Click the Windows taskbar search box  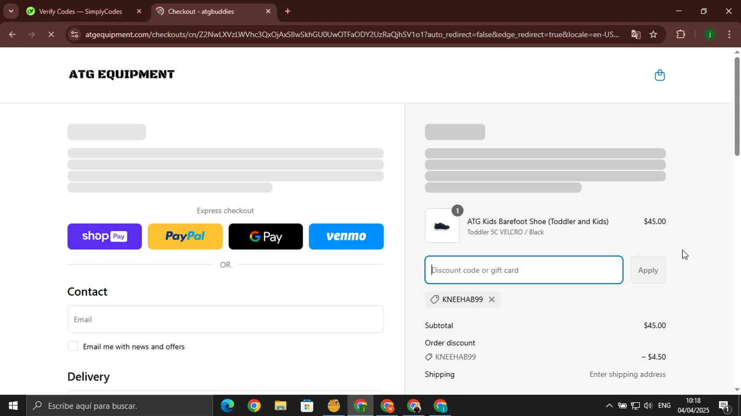[120, 406]
